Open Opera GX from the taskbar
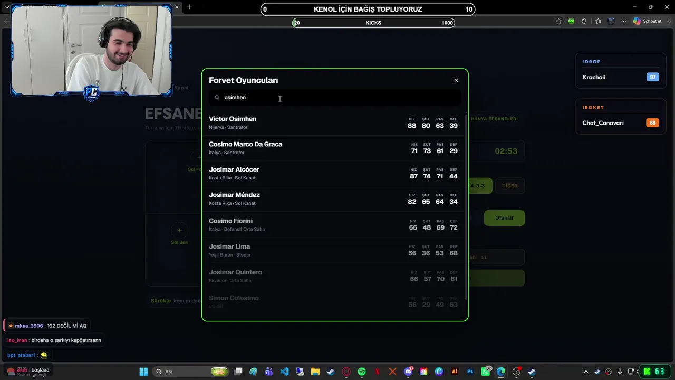 tap(346, 372)
